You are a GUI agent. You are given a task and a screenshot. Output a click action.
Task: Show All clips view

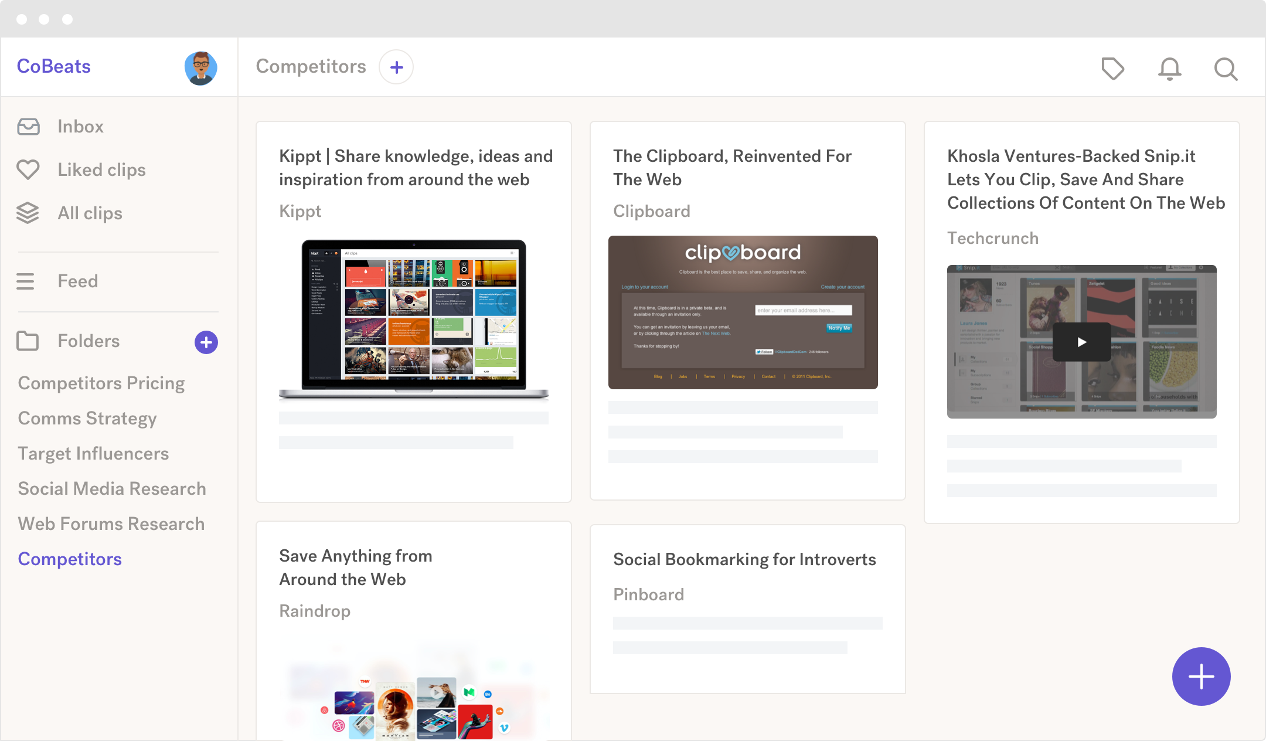coord(90,213)
